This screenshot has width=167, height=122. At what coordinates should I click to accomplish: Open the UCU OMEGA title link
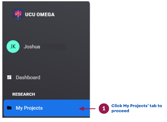40,15
